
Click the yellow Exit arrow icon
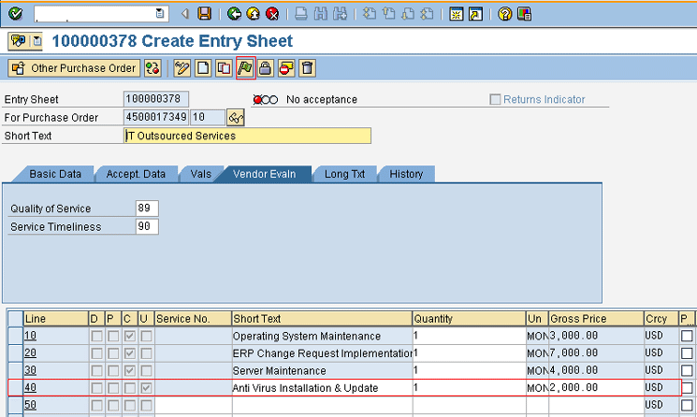[x=253, y=14]
